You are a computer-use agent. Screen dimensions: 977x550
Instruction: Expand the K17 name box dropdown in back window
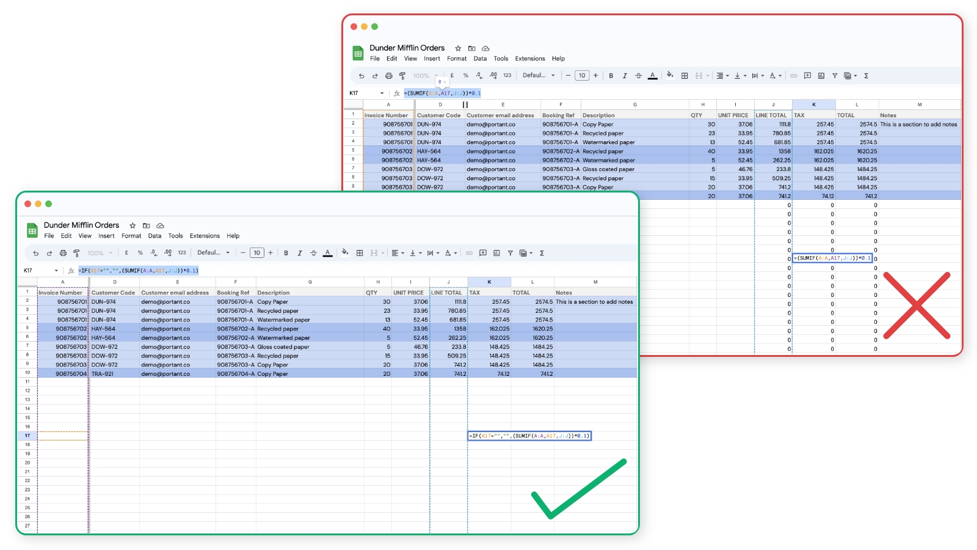click(382, 94)
